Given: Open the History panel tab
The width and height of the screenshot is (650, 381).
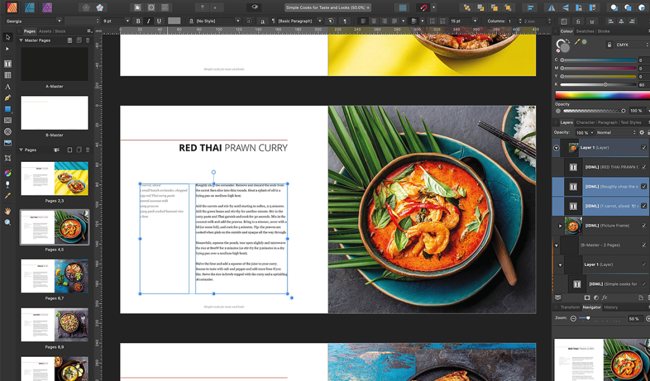Looking at the screenshot, I should [x=611, y=307].
